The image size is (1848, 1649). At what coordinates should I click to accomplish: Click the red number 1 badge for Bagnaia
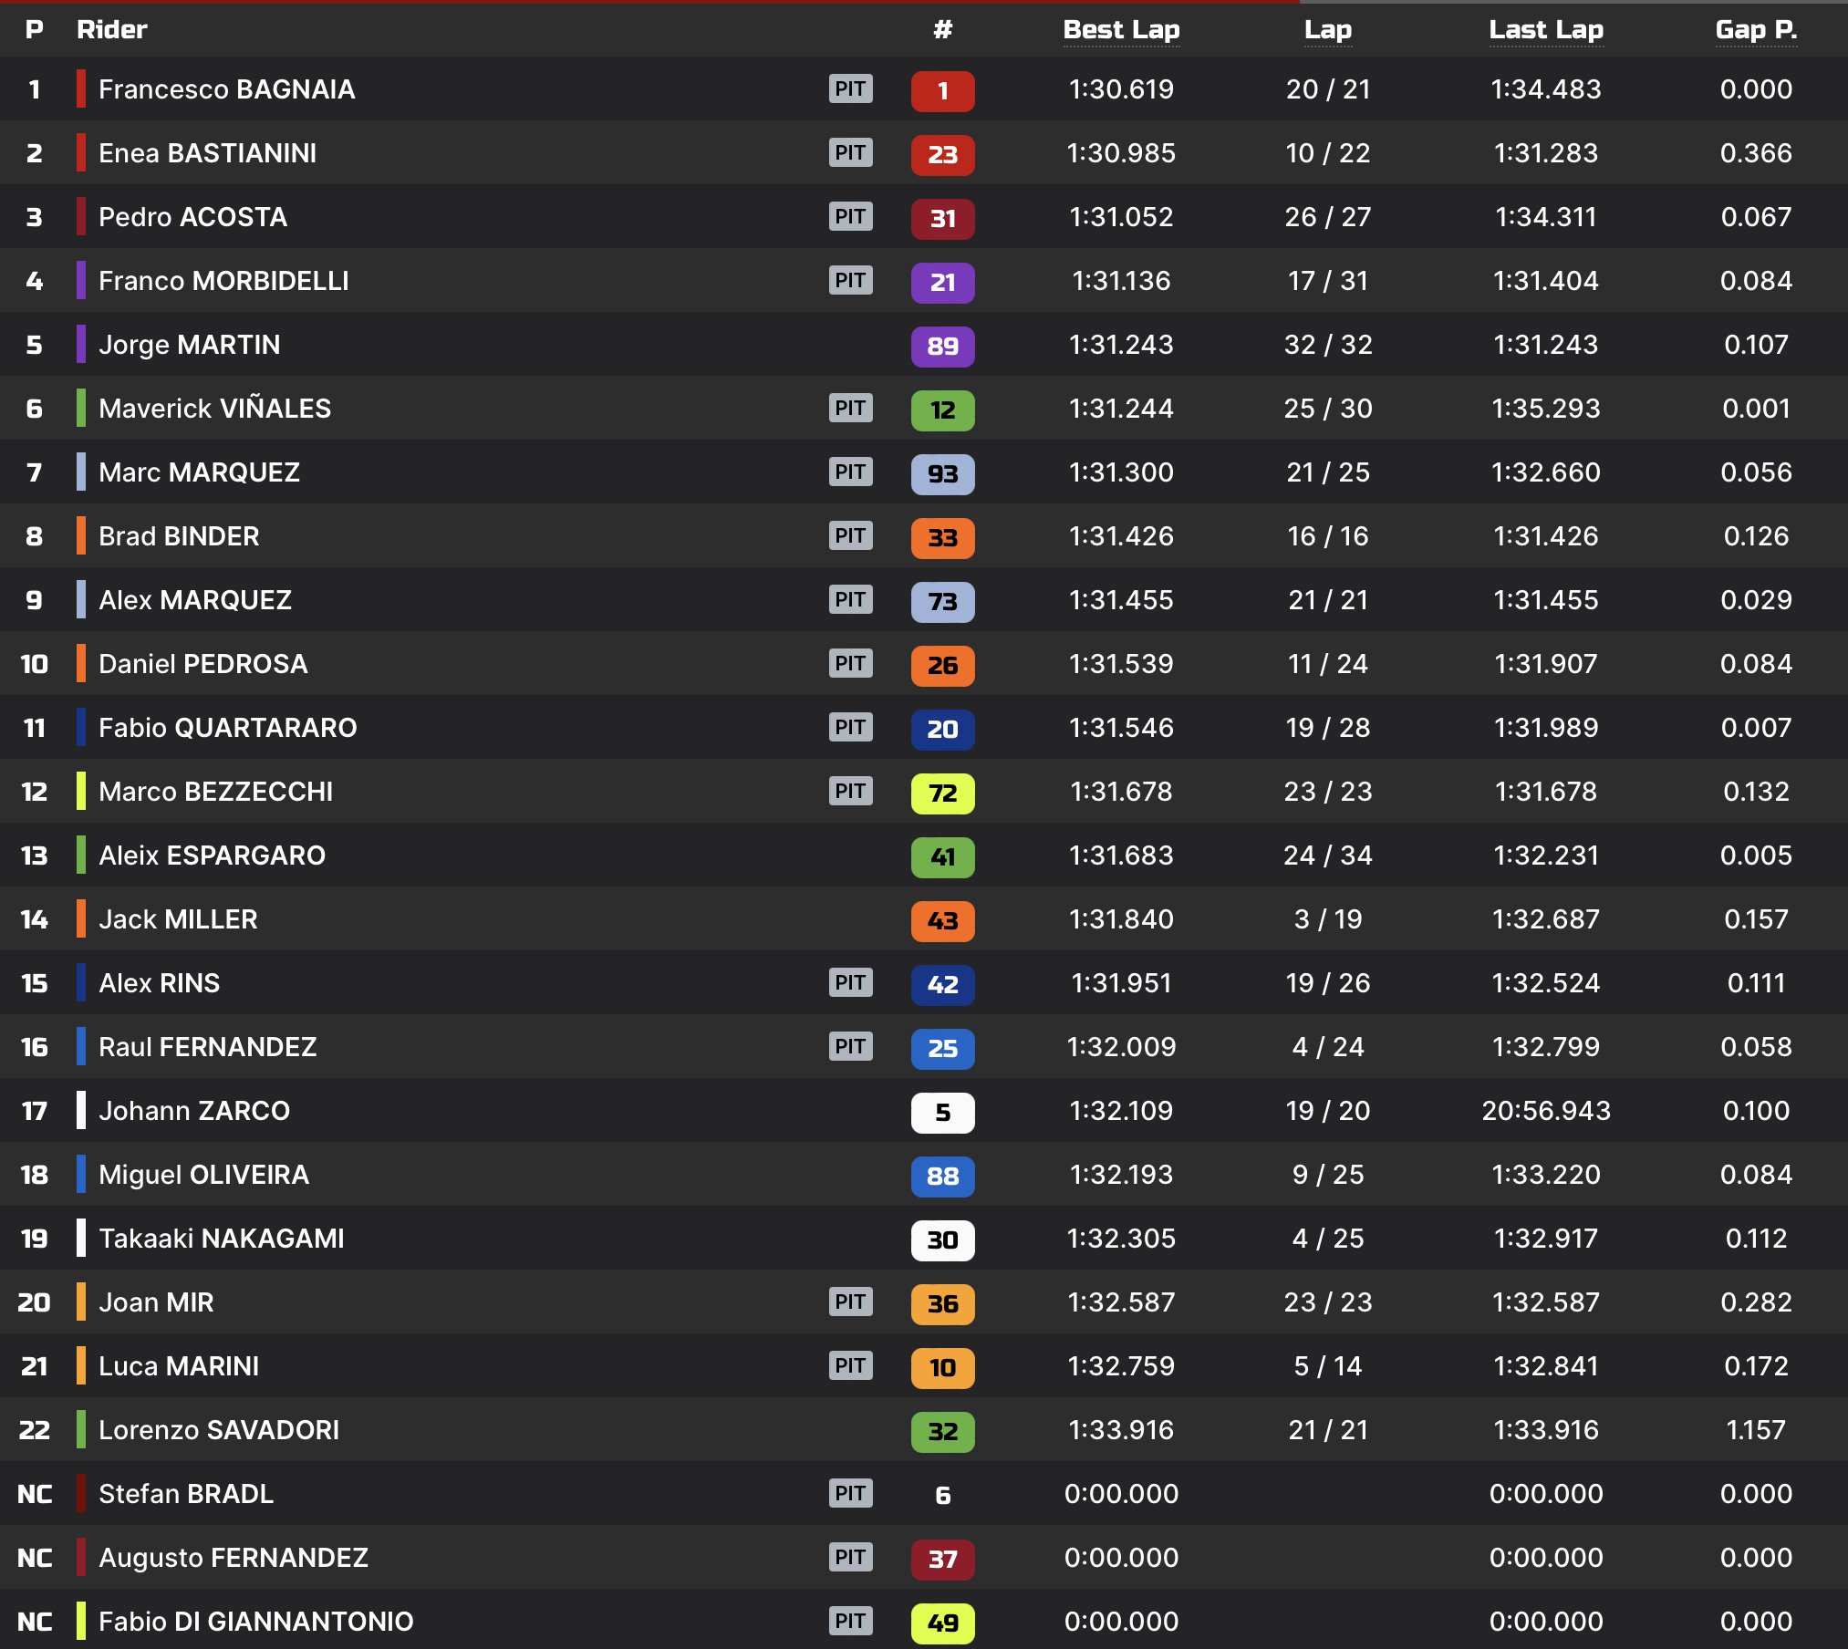[x=942, y=90]
